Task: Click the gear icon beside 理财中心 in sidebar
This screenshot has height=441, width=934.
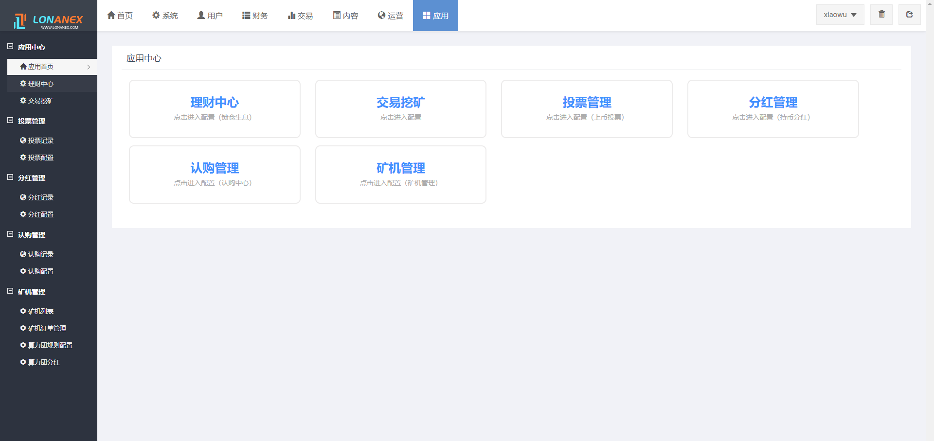Action: [23, 84]
